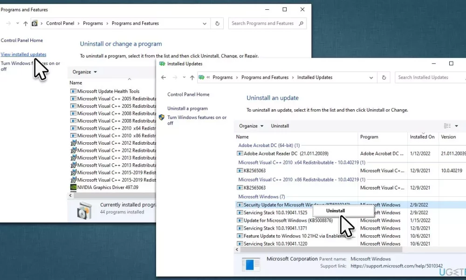Click the Programs breadcrumb in Installed Updates address bar

point(223,77)
